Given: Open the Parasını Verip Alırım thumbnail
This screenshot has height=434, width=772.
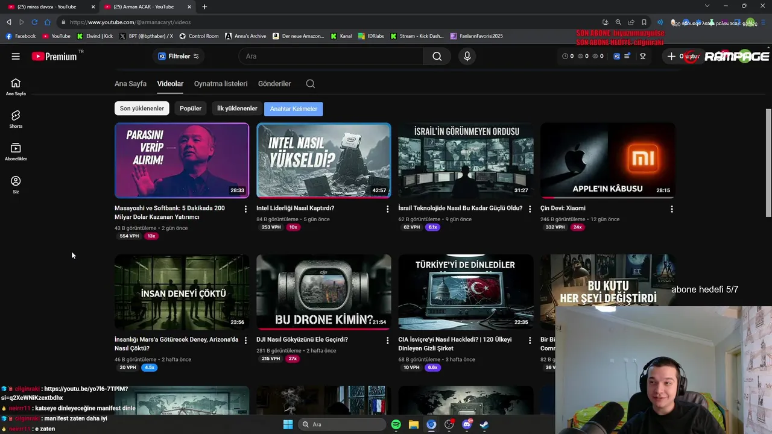Looking at the screenshot, I should pos(182,160).
